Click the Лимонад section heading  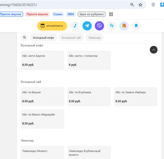27,140
